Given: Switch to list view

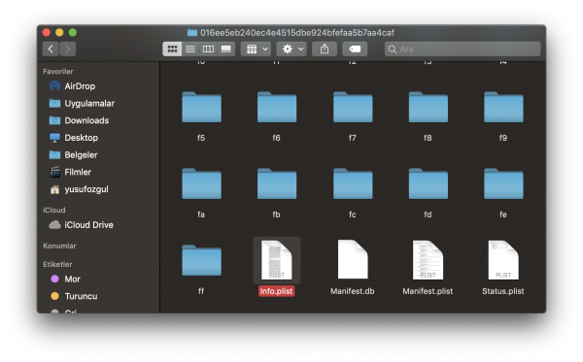Looking at the screenshot, I should point(190,49).
